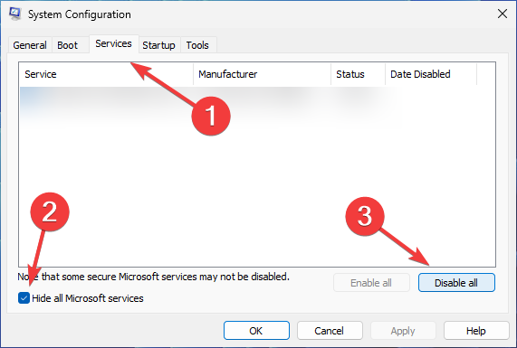Click the 'Hide all Microsoft services' label text
517x348 pixels.
click(88, 298)
